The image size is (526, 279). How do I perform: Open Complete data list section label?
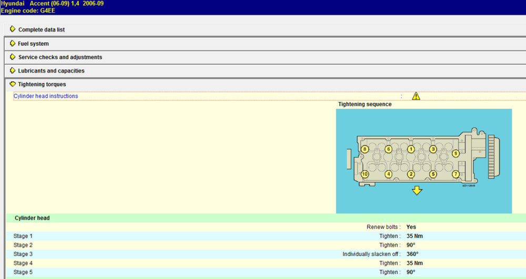point(42,29)
